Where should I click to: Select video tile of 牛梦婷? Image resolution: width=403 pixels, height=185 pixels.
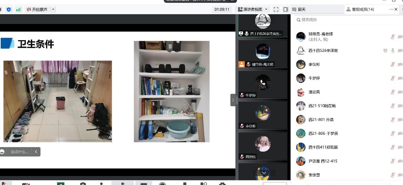263,84
